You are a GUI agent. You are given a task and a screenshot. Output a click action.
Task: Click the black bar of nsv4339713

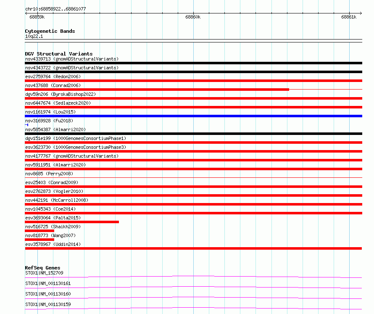(193, 63)
